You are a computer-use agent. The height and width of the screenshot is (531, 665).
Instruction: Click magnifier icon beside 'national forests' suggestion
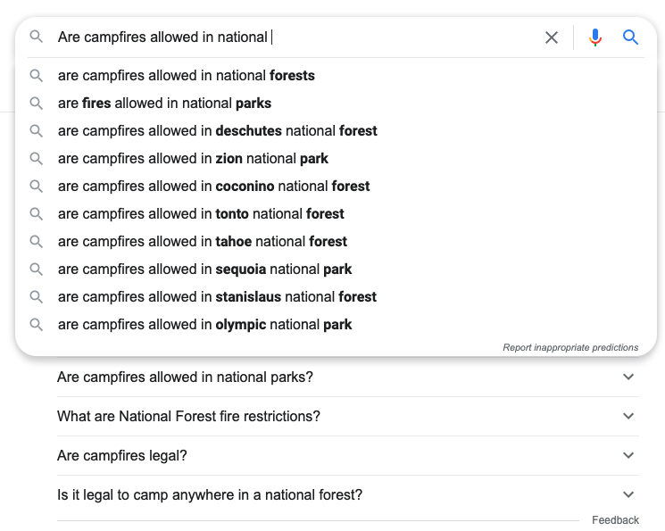[37, 76]
